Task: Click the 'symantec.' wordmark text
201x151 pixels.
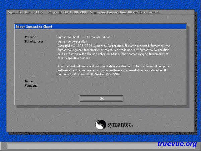Action: pyautogui.click(x=120, y=124)
